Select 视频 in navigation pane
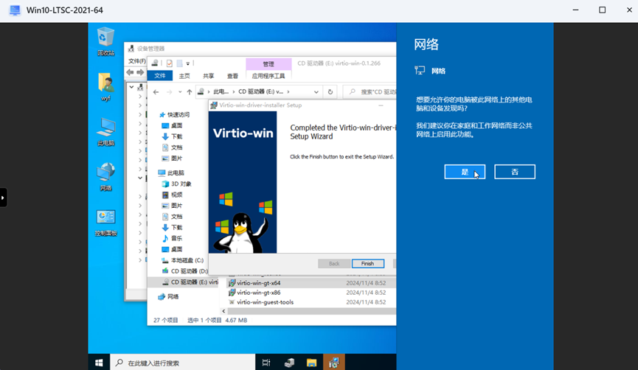Image resolution: width=638 pixels, height=370 pixels. [x=172, y=195]
